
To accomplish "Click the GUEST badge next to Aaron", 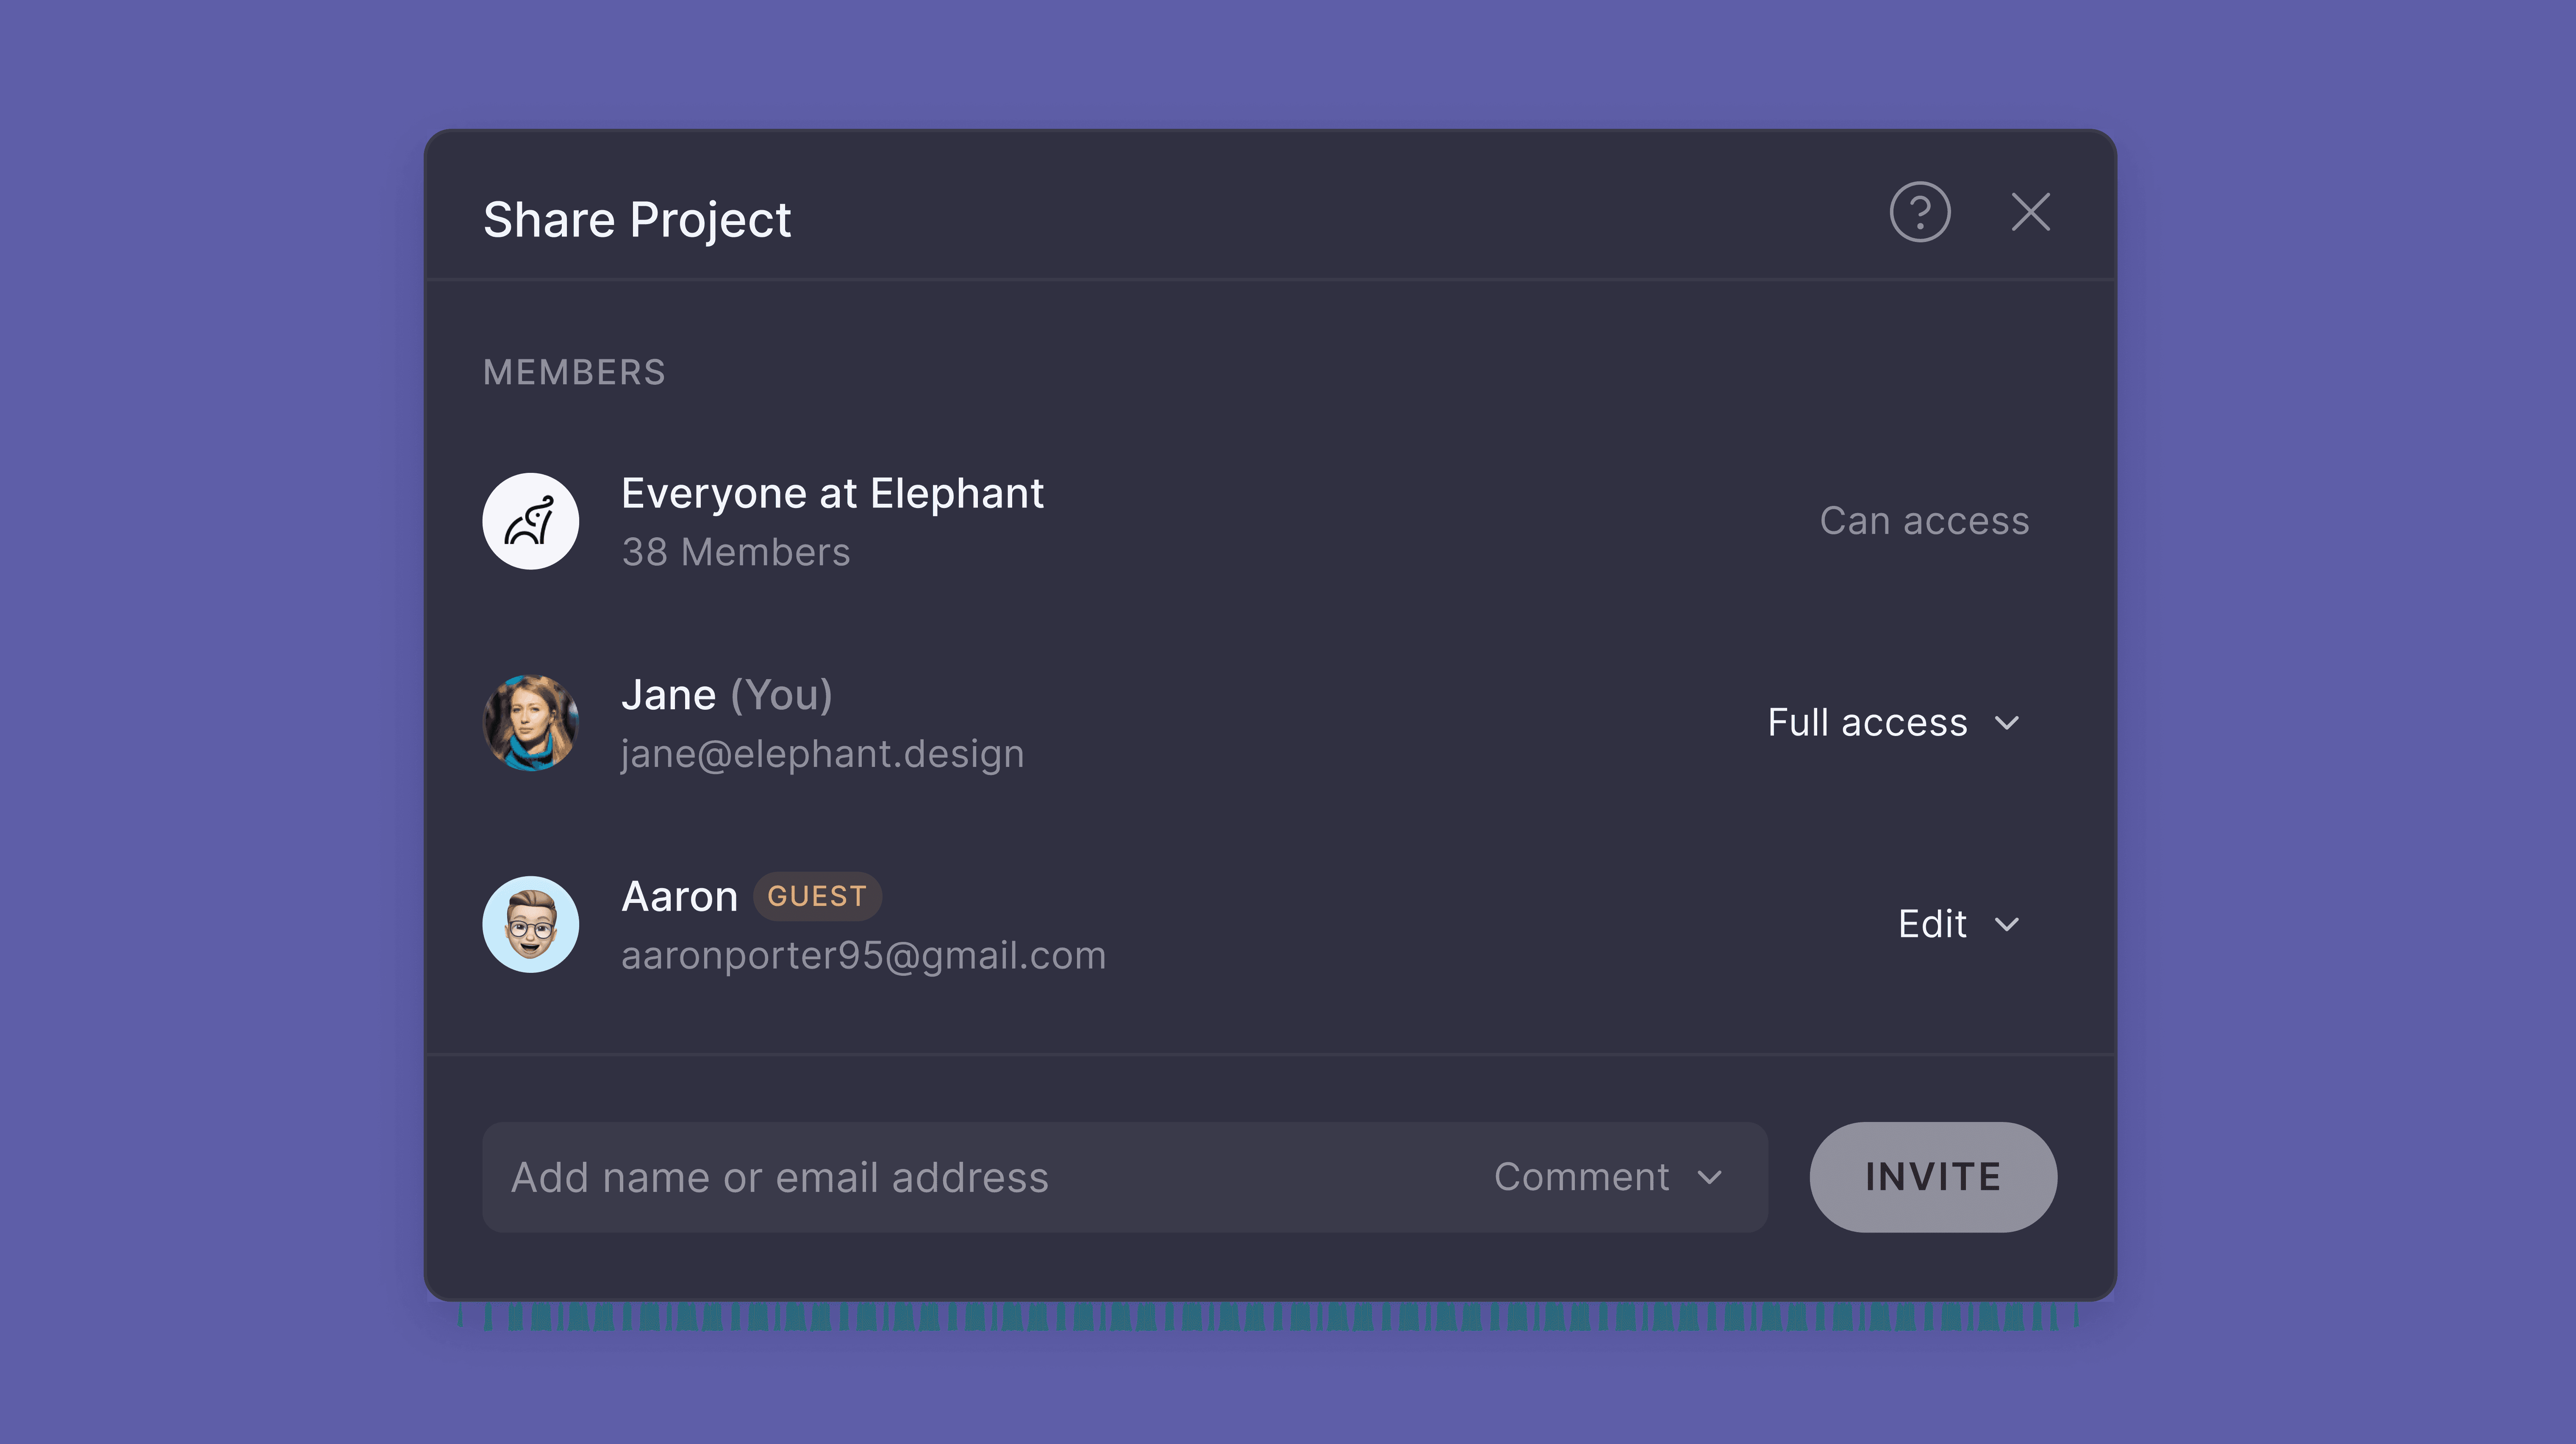I will coord(816,896).
